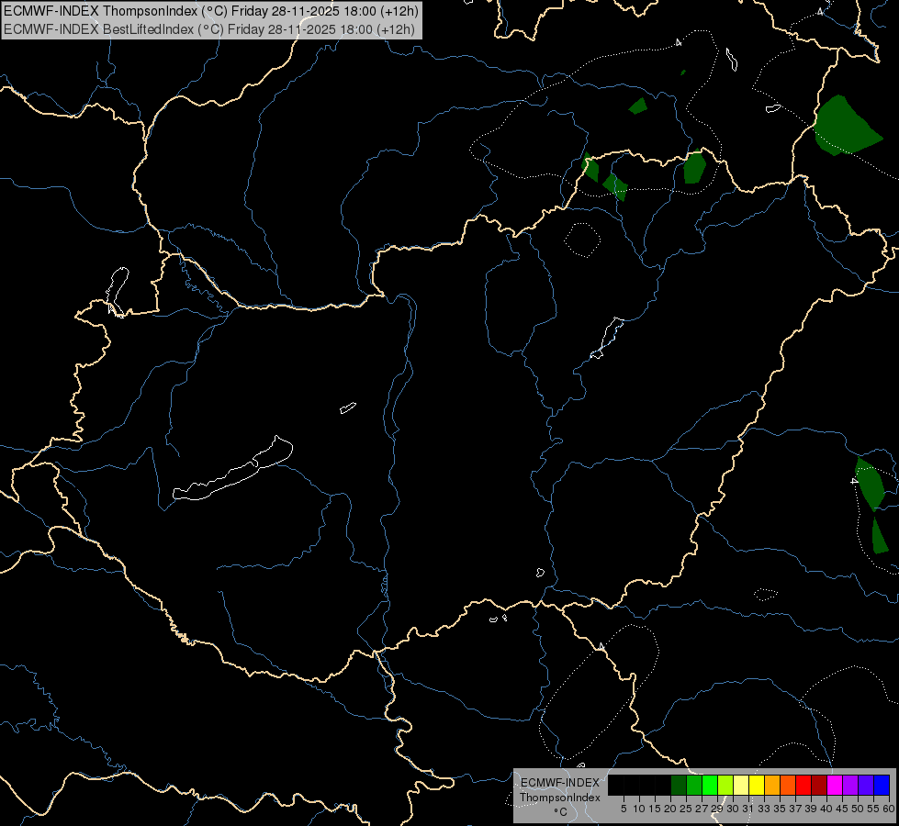Click the violet 50–55 legend swatch
The height and width of the screenshot is (826, 899).
pyautogui.click(x=866, y=786)
